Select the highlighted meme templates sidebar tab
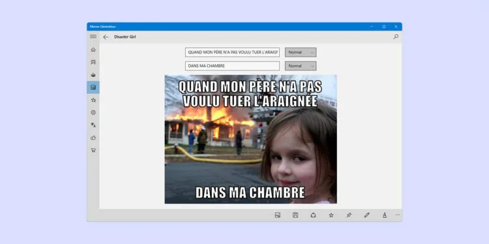The width and height of the screenshot is (489, 244). tap(93, 87)
